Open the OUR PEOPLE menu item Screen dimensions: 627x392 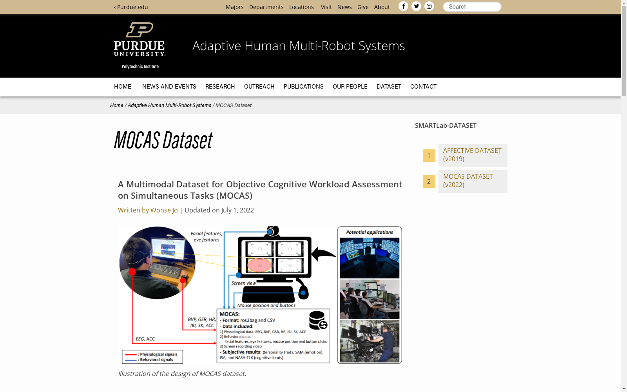350,87
